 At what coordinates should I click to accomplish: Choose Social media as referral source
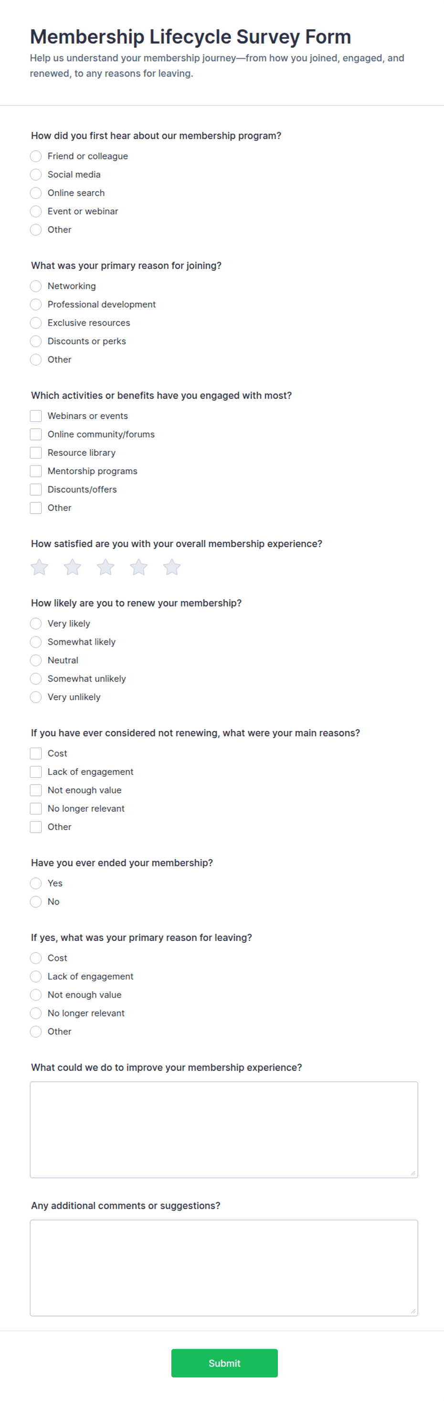pos(36,175)
